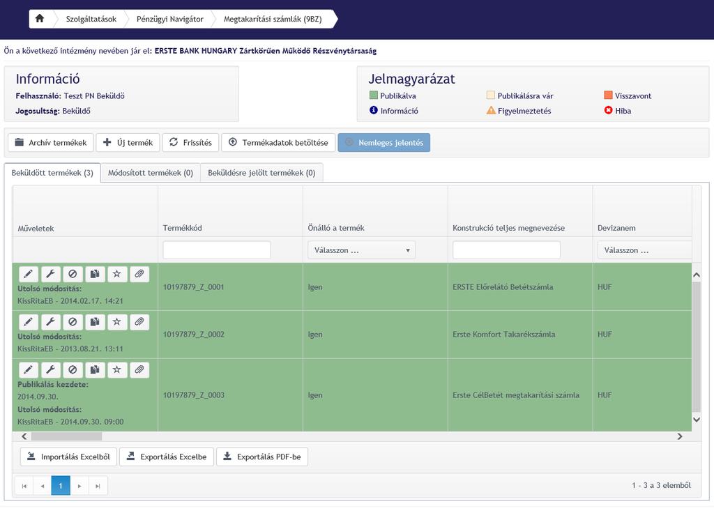Open the Önálló a termék filter dropdown
Viewport: 714px width, 513px height.
tap(362, 250)
